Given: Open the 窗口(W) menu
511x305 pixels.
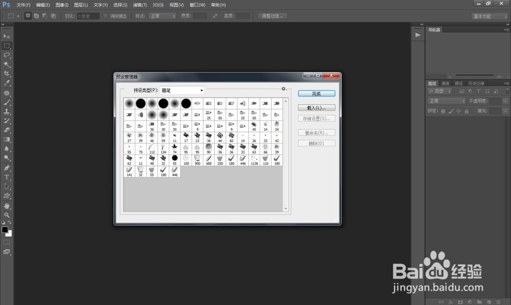Looking at the screenshot, I should pyautogui.click(x=197, y=5).
